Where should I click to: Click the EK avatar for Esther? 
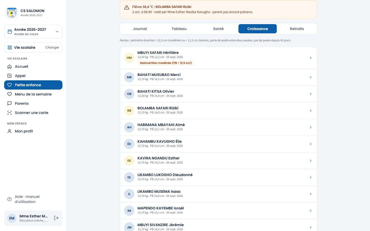(x=129, y=161)
